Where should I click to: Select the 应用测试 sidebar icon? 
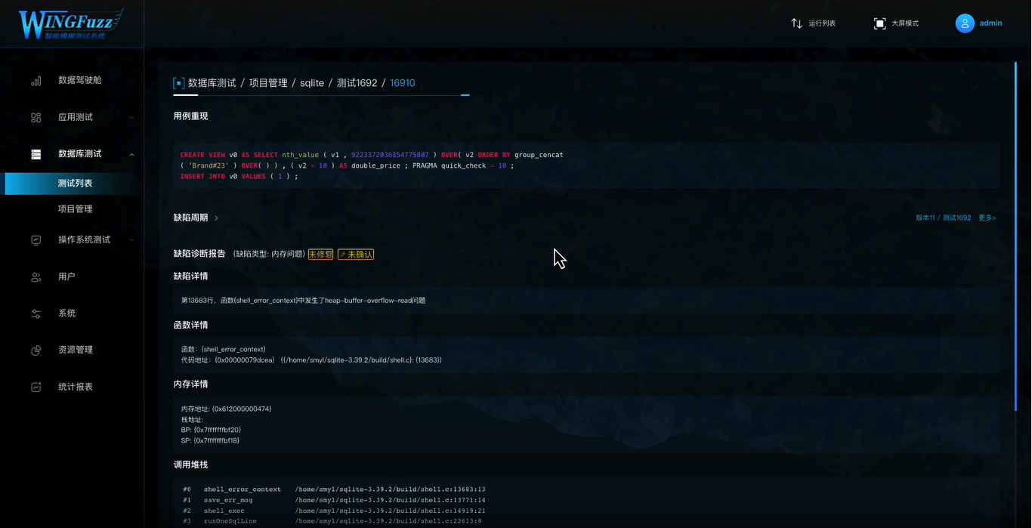(x=36, y=117)
